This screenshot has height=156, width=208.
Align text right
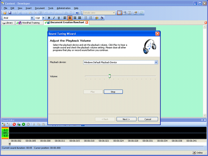75,18
